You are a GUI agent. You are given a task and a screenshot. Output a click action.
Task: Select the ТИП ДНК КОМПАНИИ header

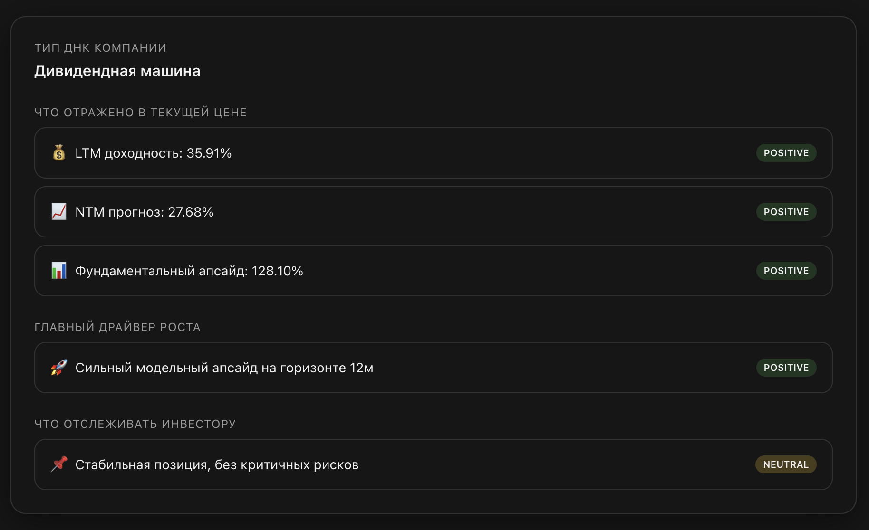100,47
